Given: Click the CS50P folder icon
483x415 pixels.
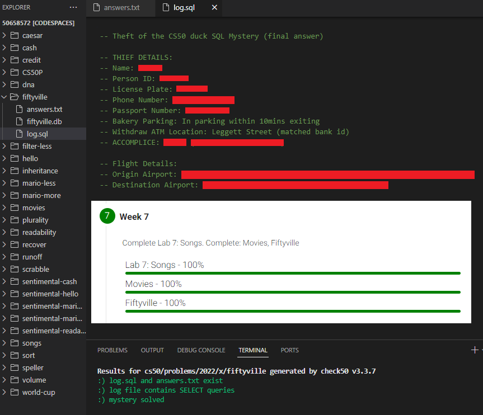Looking at the screenshot, I should (x=15, y=72).
